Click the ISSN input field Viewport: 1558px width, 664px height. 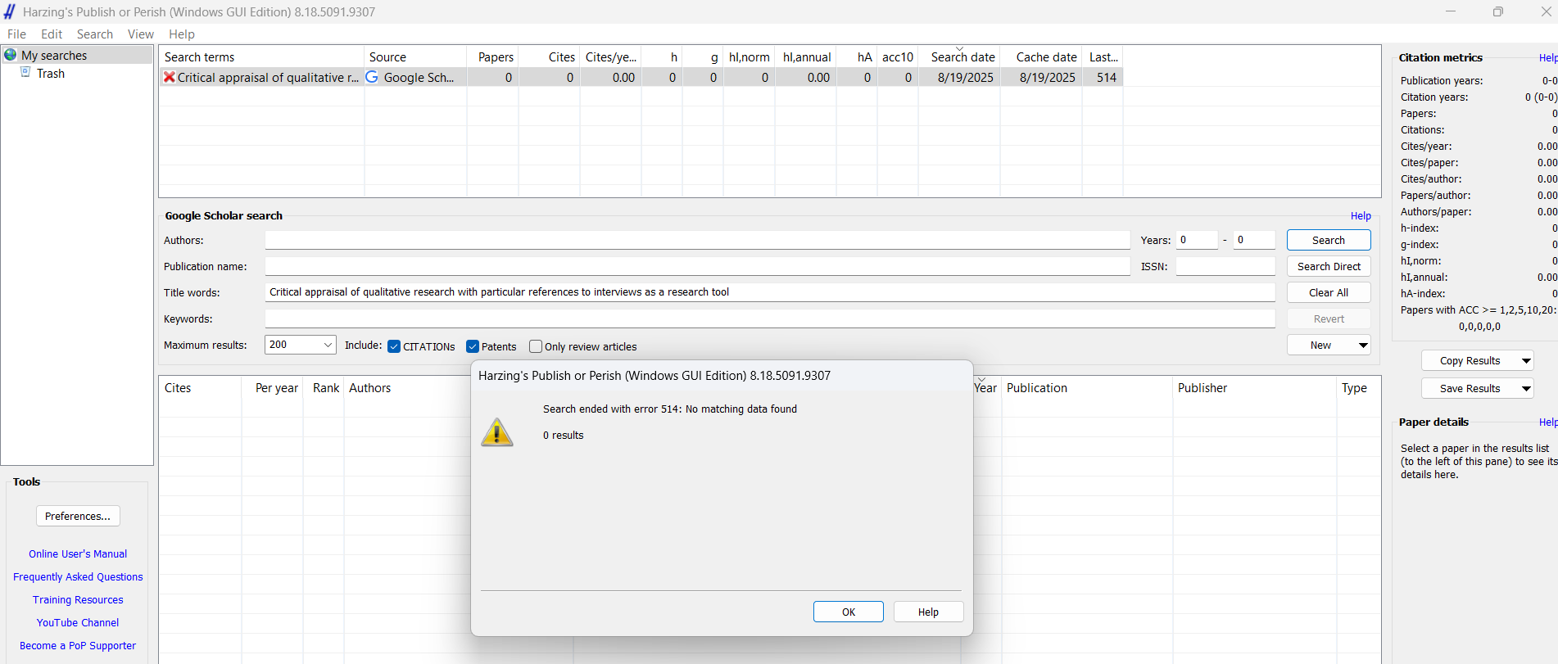coord(1225,266)
